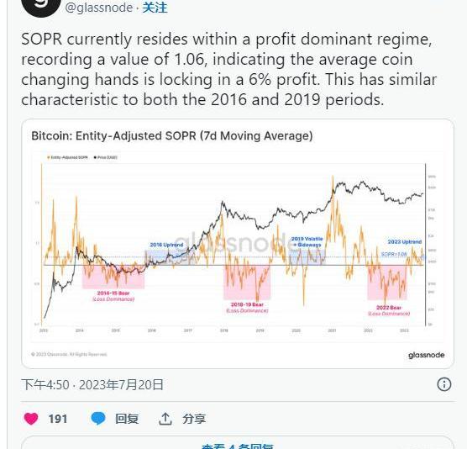Image resolution: width=467 pixels, height=449 pixels.
Task: Click the 2019 Volatile + Sideways annotation
Action: tap(307, 242)
